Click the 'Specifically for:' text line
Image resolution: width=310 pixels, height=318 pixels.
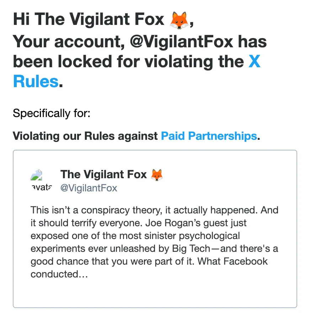(x=52, y=113)
